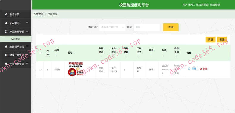Click the grid icon beside 校园跑腿管理
The image size is (235, 113).
(6, 32)
